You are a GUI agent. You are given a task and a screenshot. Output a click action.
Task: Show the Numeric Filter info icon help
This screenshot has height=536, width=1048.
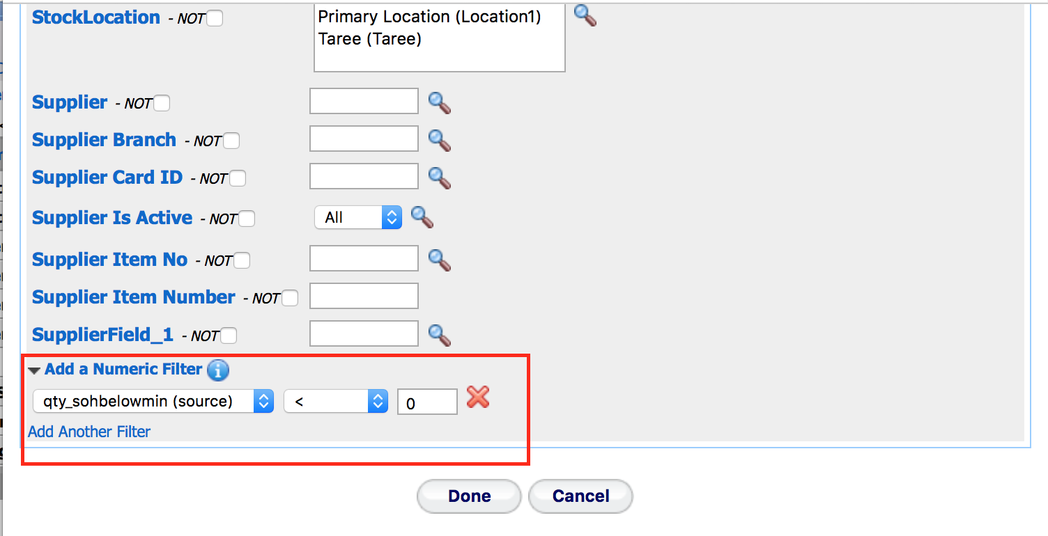(218, 370)
